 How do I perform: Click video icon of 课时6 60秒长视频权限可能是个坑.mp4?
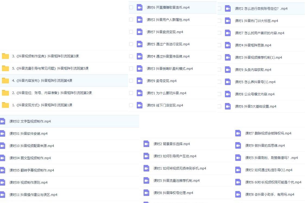(238, 182)
